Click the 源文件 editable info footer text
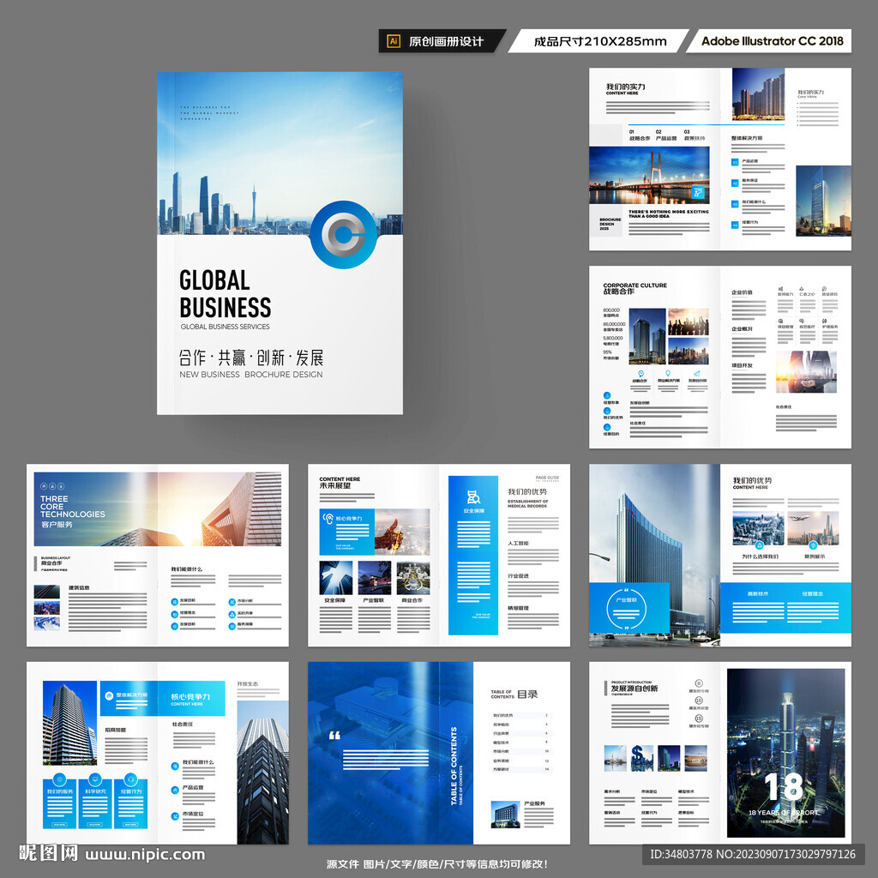 [436, 864]
